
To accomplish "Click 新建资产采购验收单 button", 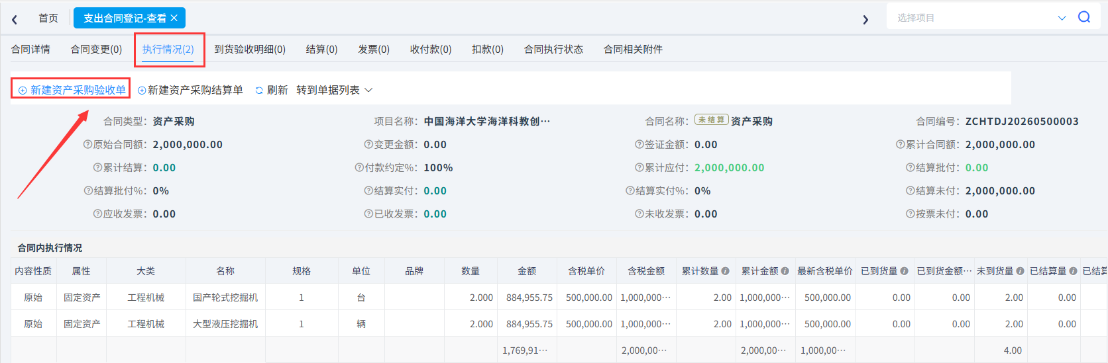I will [72, 90].
